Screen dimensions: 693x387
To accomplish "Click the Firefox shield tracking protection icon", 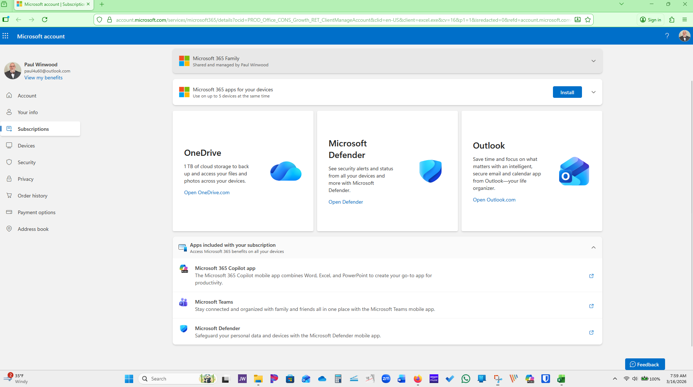I will pos(99,20).
